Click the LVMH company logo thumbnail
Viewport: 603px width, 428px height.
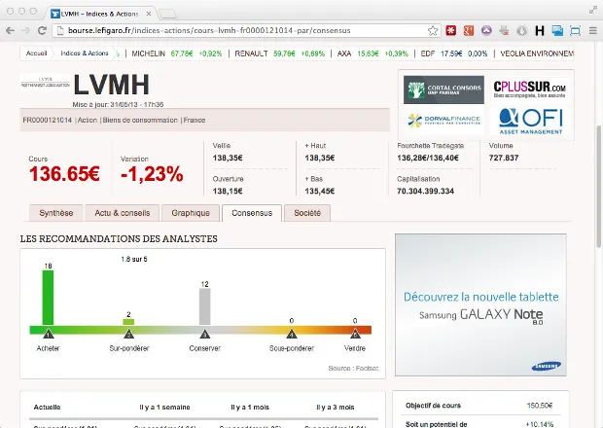[x=45, y=82]
